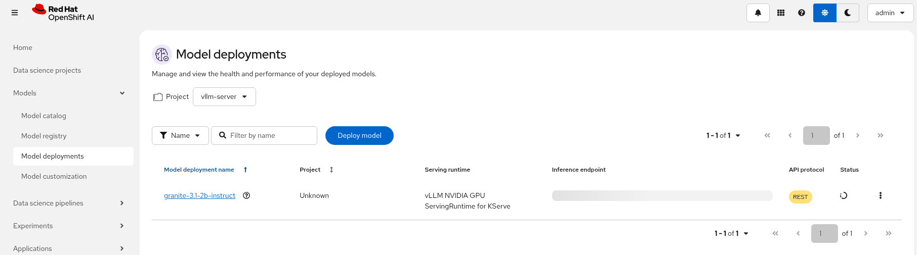Expand Experiments section
This screenshot has width=917, height=255.
(x=69, y=226)
